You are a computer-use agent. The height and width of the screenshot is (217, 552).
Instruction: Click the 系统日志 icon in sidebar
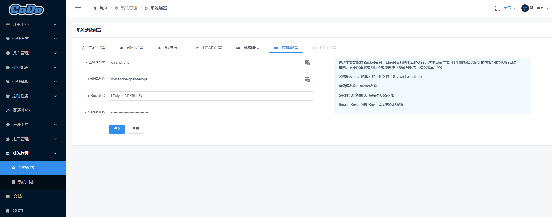coord(13,182)
